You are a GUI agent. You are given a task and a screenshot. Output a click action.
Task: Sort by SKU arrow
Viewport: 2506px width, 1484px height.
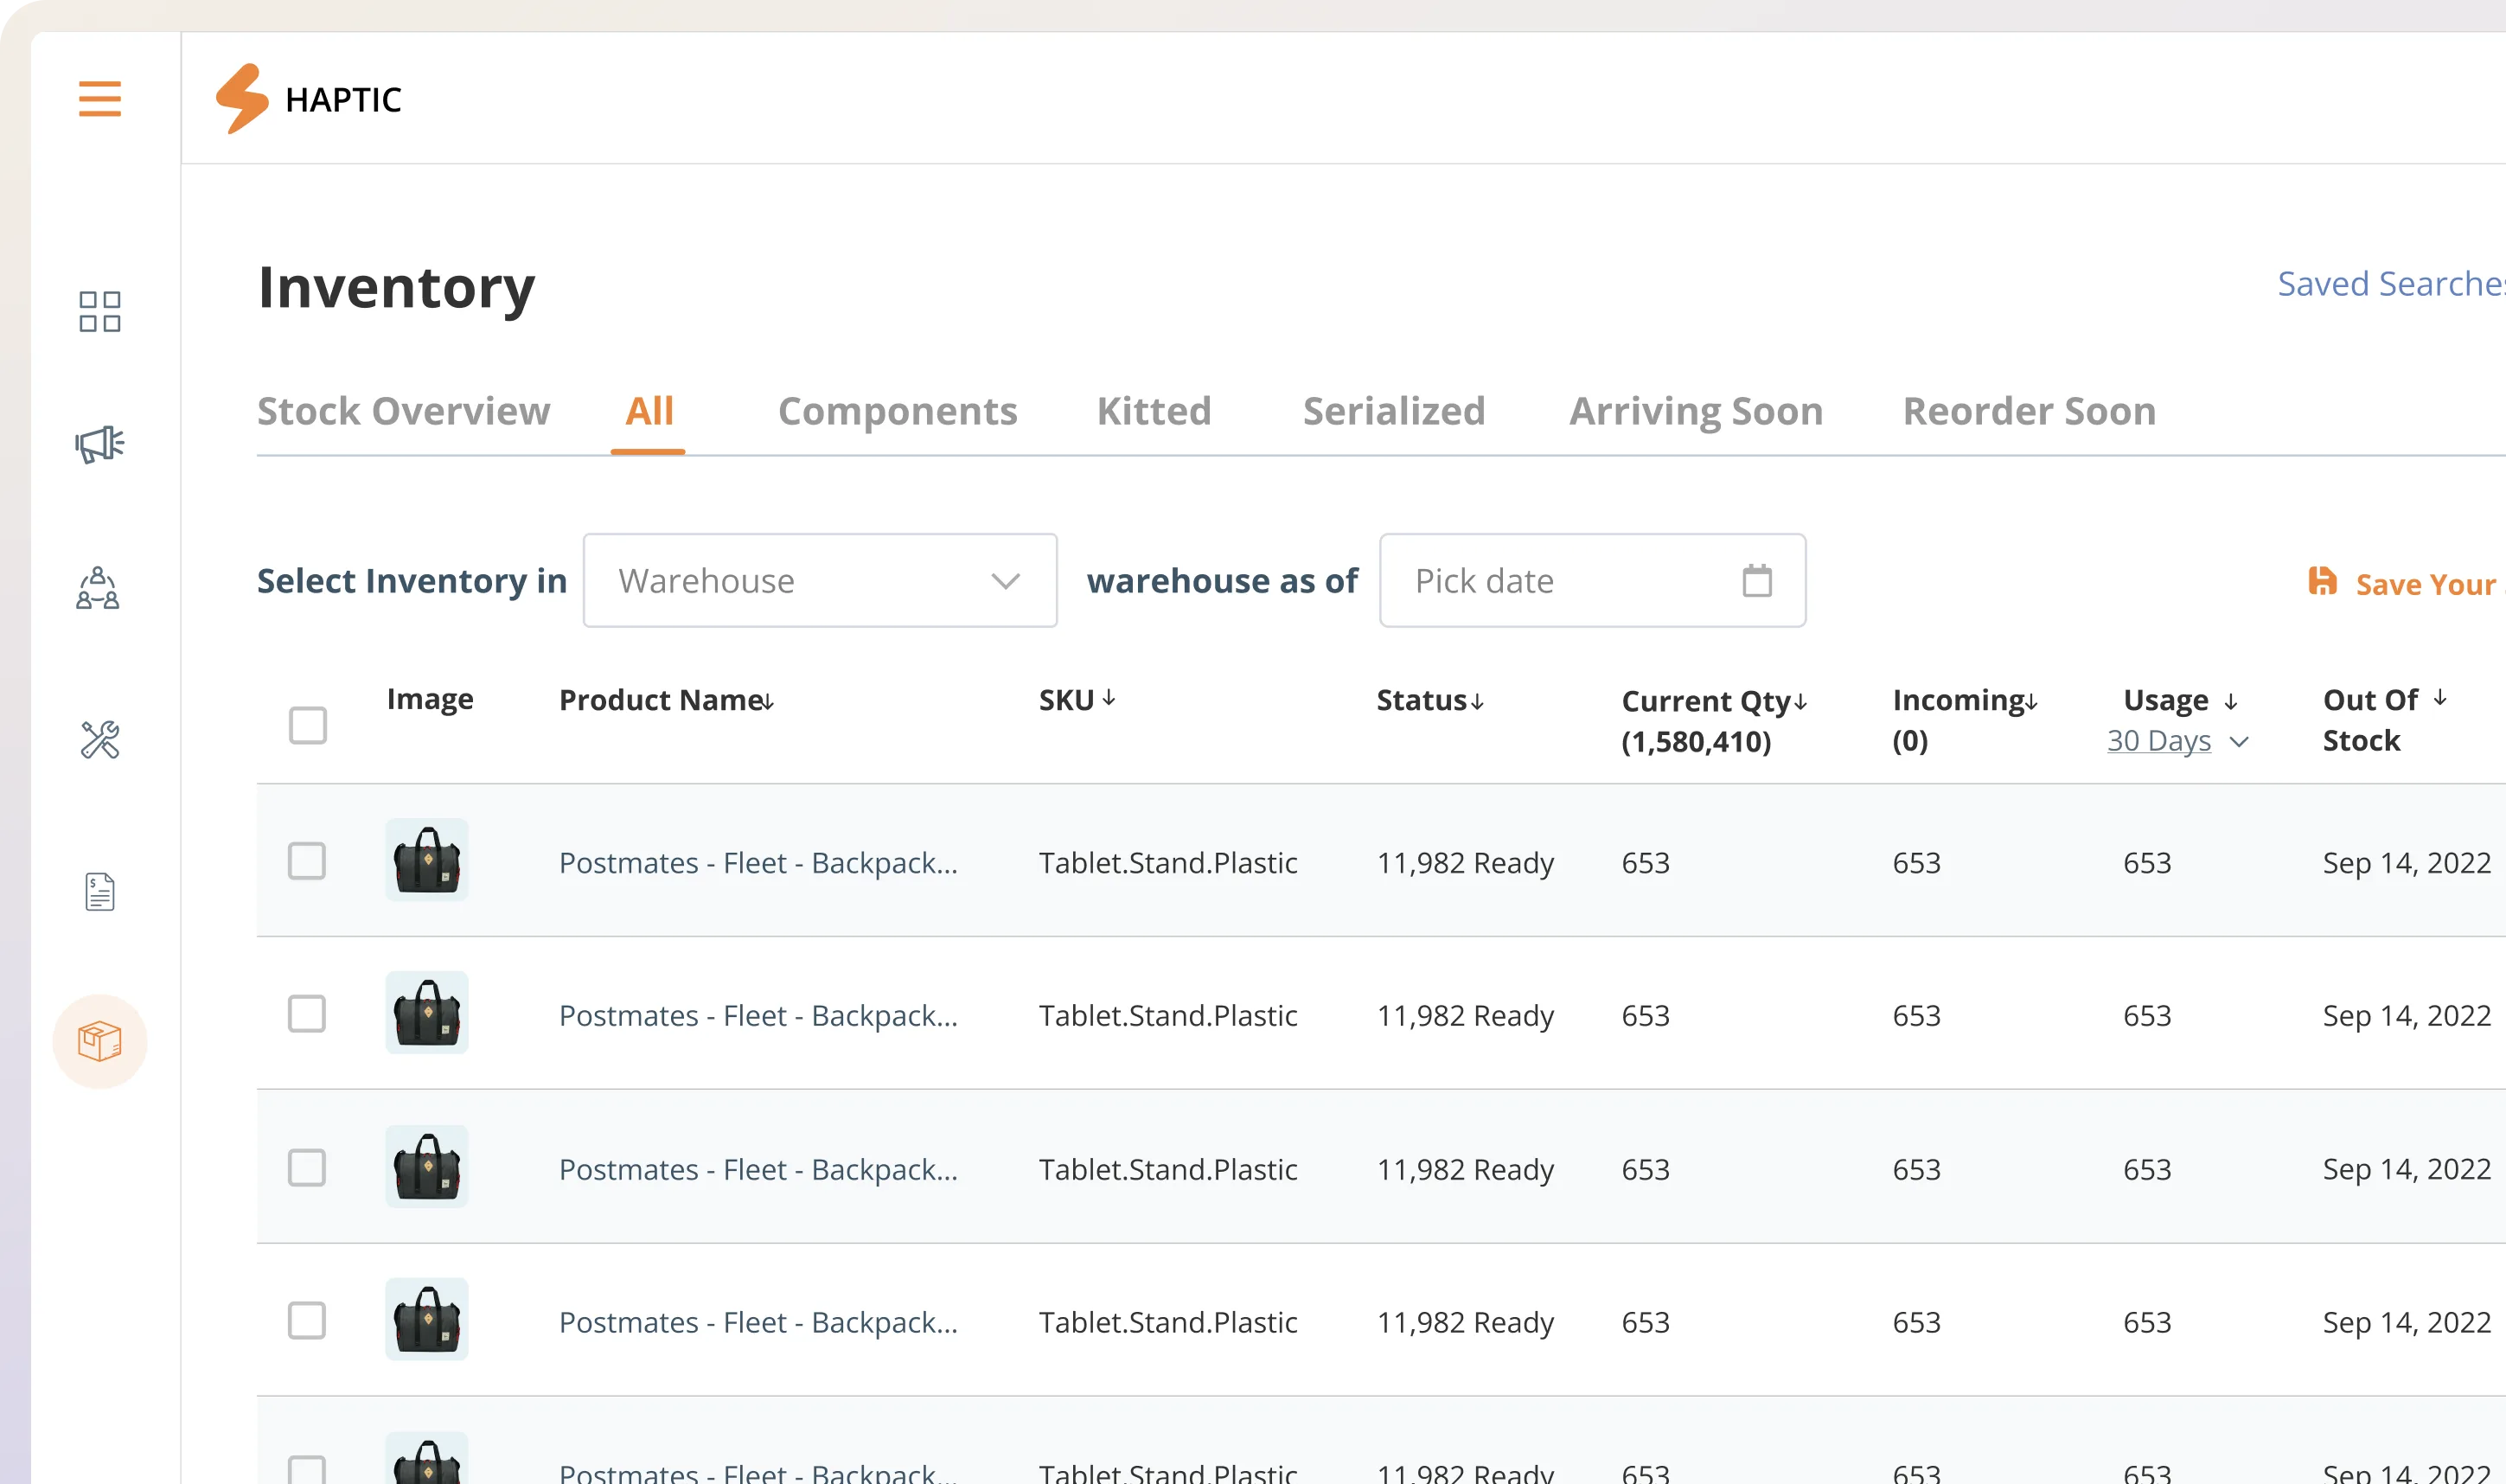(1109, 698)
